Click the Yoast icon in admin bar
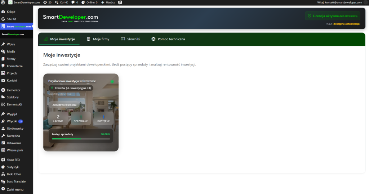 120,3
